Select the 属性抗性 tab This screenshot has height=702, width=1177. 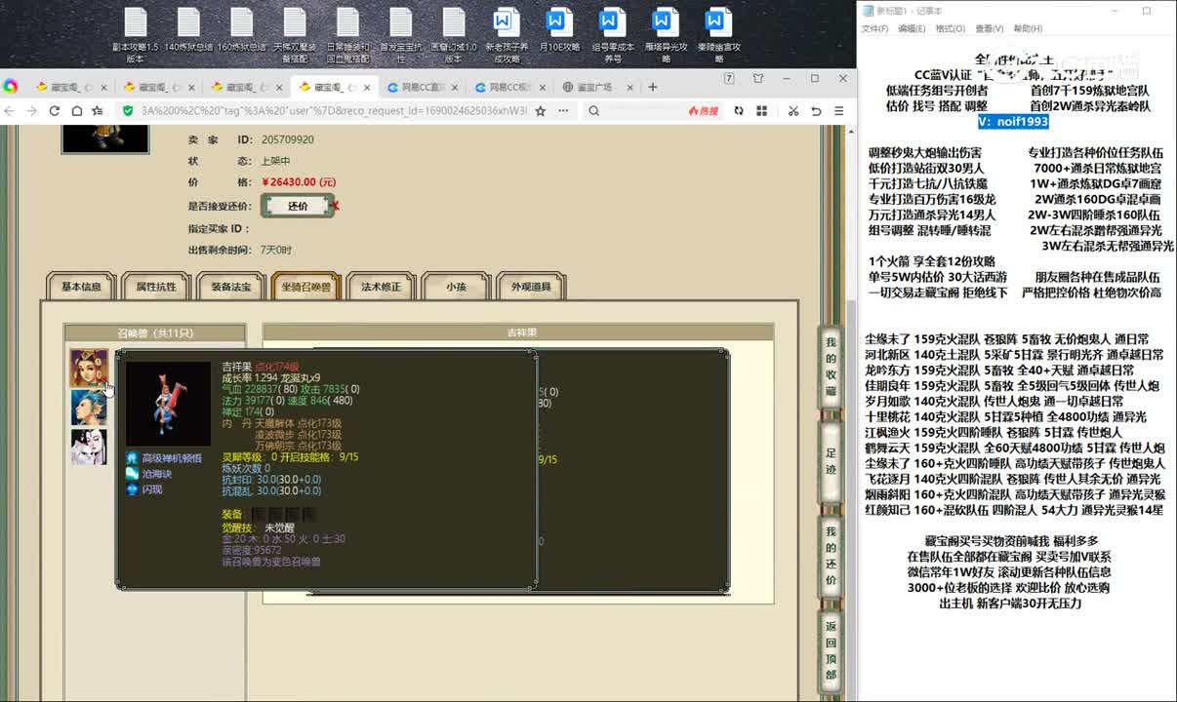coord(156,287)
